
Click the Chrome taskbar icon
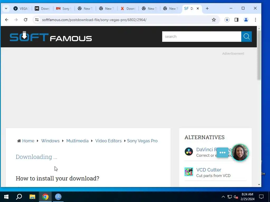[x=45, y=197]
